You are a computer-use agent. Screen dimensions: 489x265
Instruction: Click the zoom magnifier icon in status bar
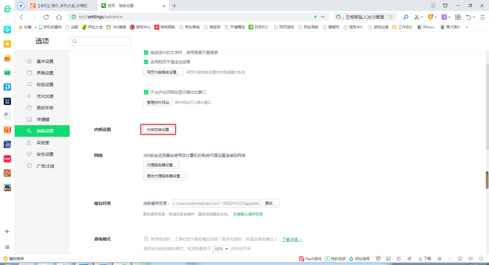point(481,258)
